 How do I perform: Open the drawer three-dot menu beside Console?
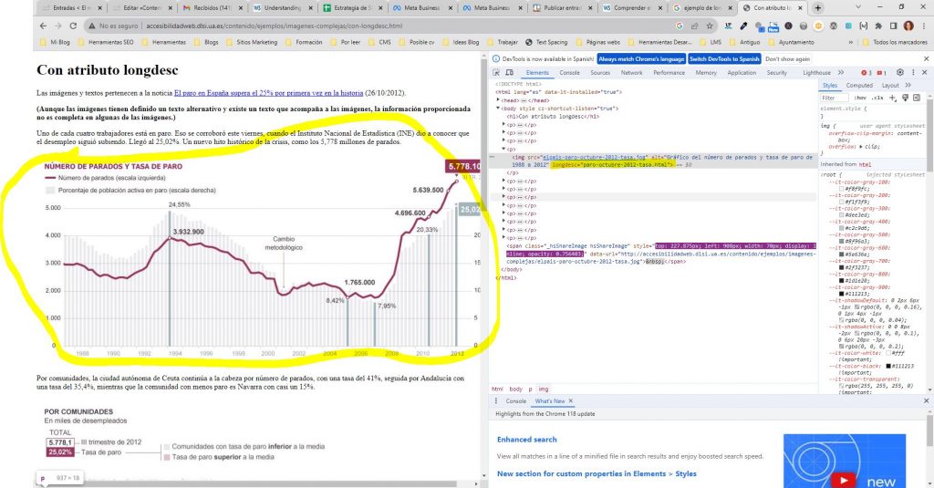[496, 401]
